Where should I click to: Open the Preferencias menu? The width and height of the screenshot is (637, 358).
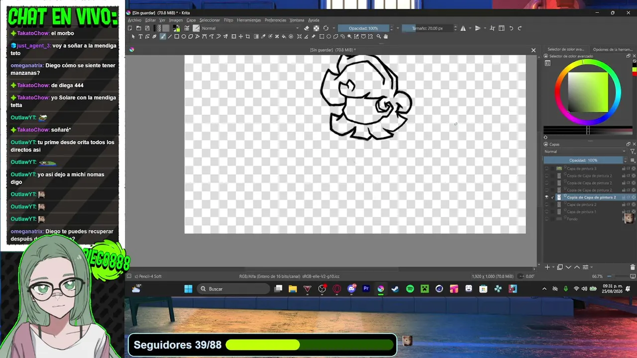pos(275,20)
